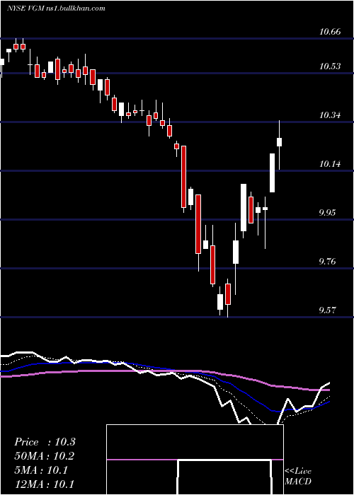Click the white MACD histogram step in bottom panel
This screenshot has width=354, height=495.
point(224,477)
